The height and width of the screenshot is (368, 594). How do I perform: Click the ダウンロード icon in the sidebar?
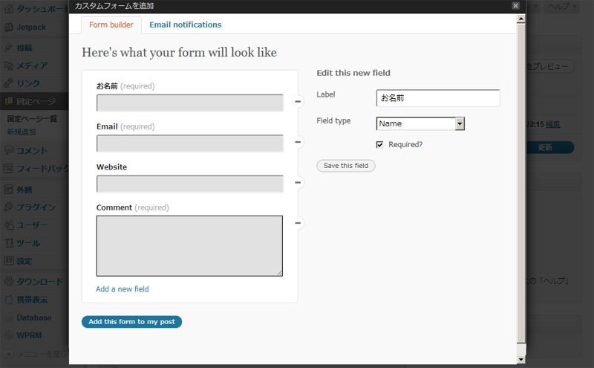point(8,282)
